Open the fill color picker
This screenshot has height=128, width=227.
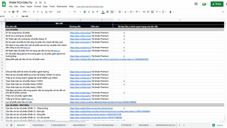click(x=103, y=12)
